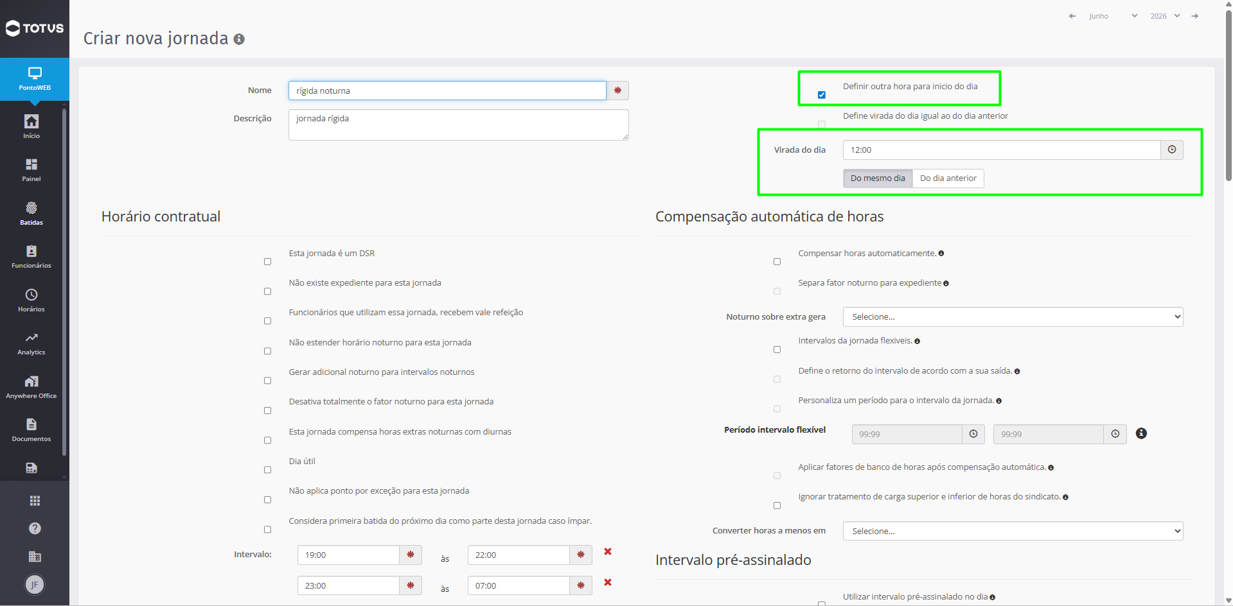
Task: Click the company building icon in sidebar
Action: 35,557
